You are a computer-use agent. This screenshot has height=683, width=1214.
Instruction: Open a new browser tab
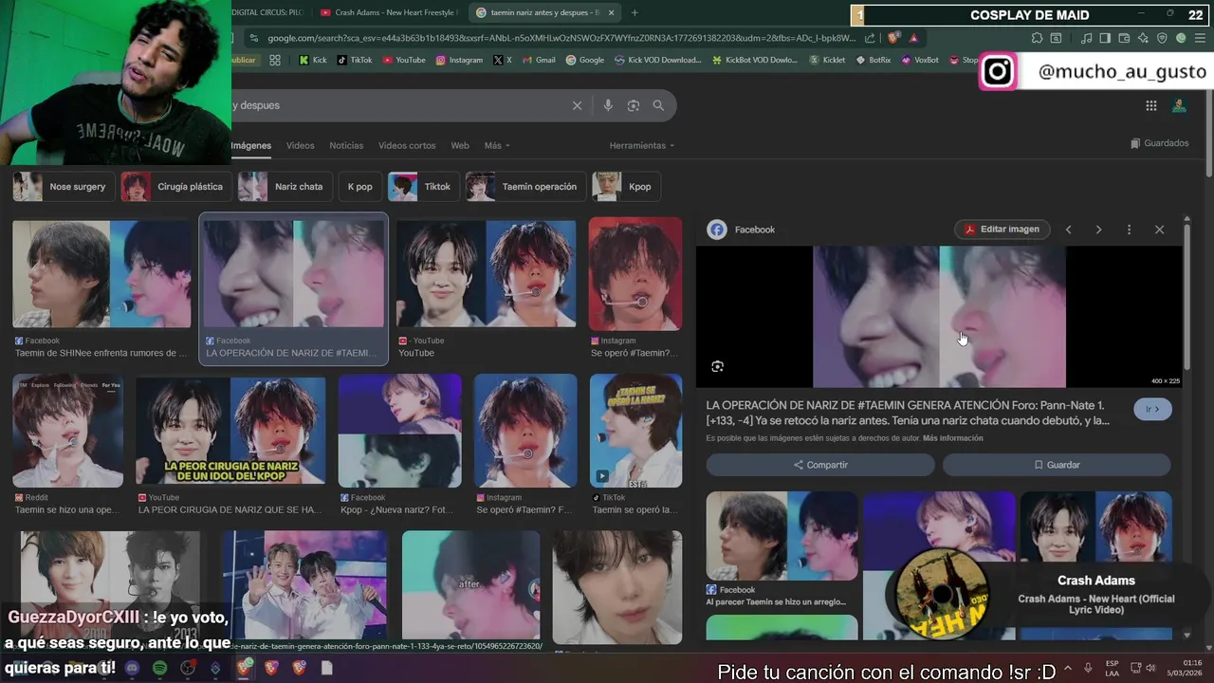pyautogui.click(x=635, y=12)
